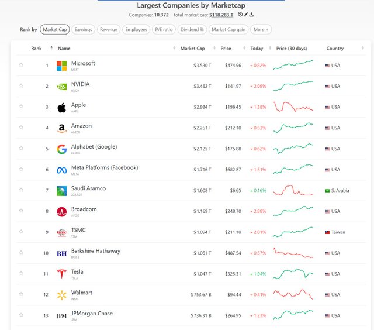Open the Berkshire Hathaway company link
This screenshot has width=374, height=330.
(x=96, y=251)
